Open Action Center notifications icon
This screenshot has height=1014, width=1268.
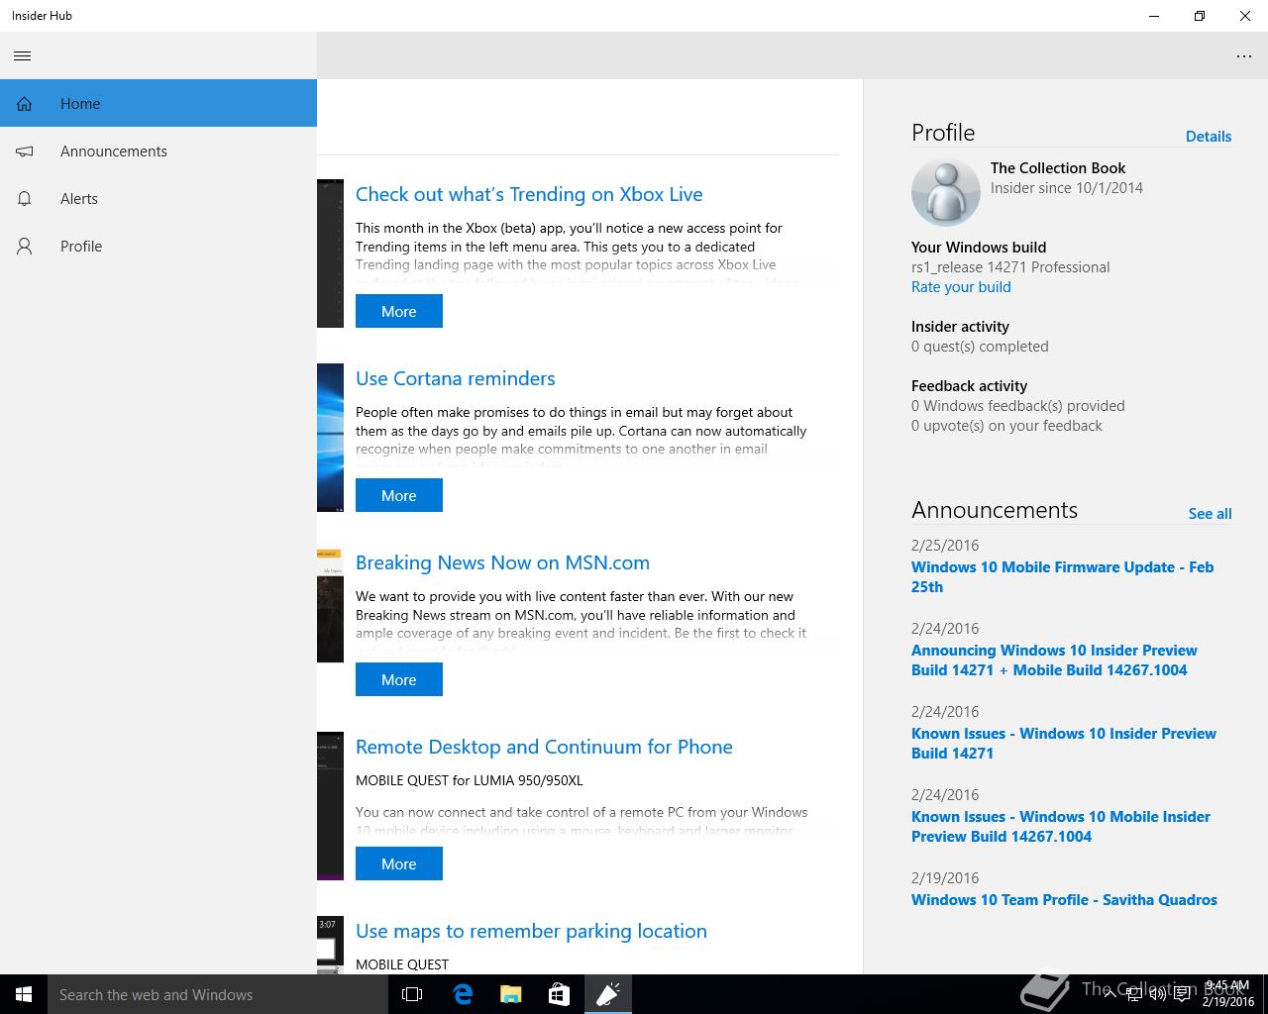pos(1182,995)
